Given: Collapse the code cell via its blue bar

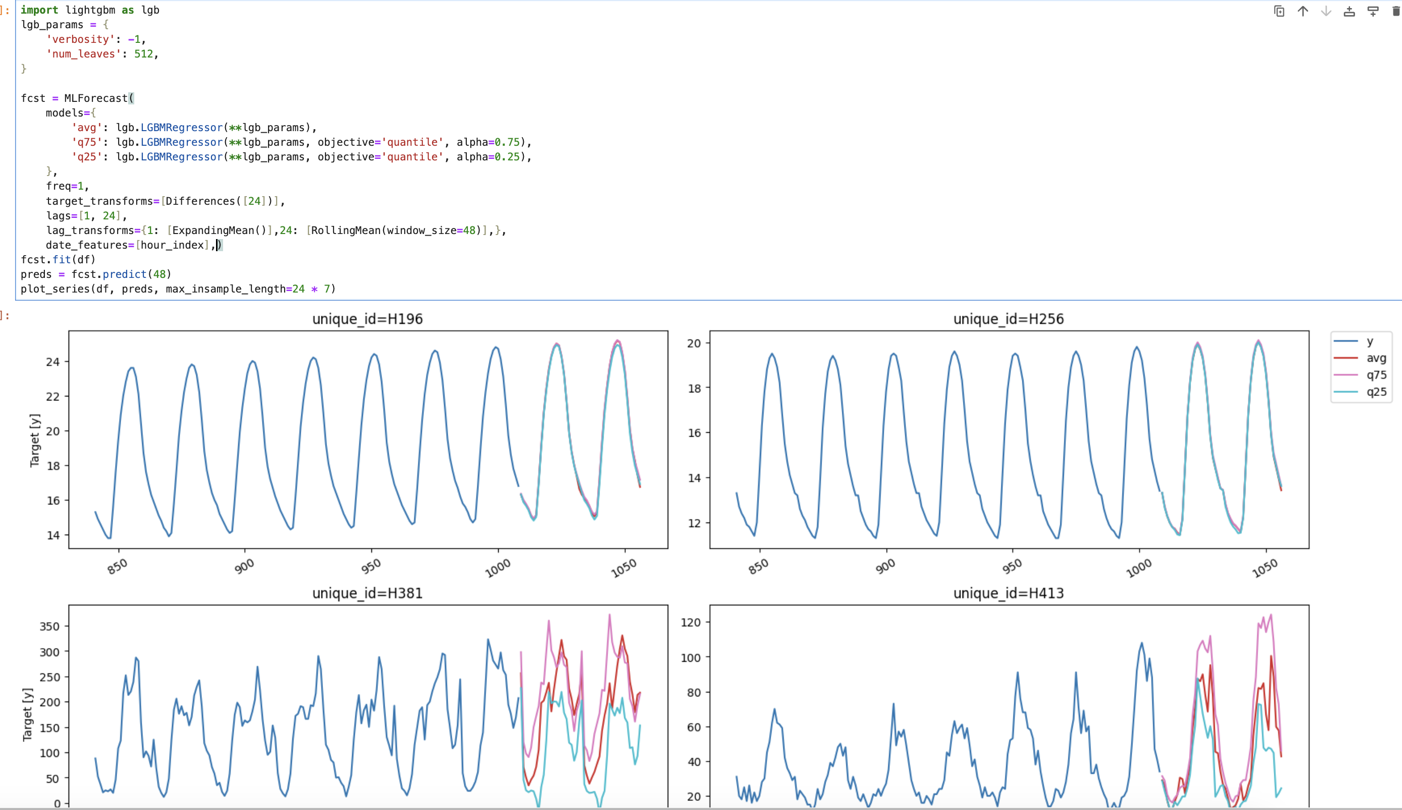Looking at the screenshot, I should click(x=15, y=150).
